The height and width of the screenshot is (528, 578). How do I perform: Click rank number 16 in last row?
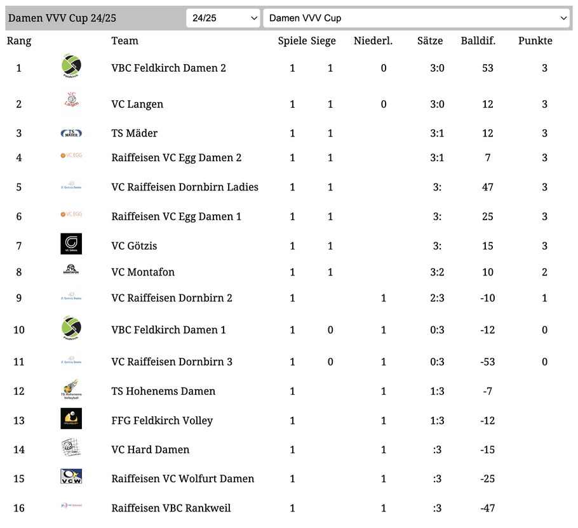(x=19, y=508)
